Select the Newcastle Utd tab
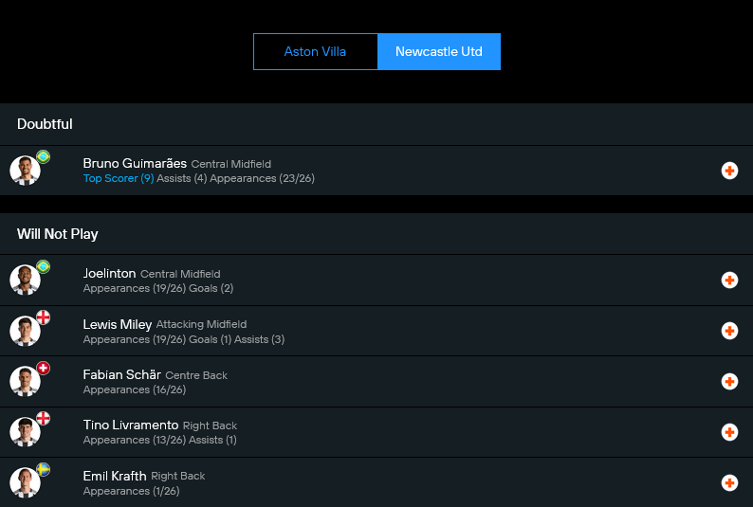This screenshot has width=753, height=507. click(439, 52)
